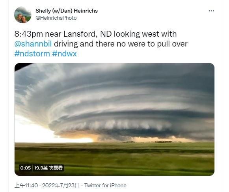Visit the @HeinrichsPhoto handle

click(x=56, y=18)
